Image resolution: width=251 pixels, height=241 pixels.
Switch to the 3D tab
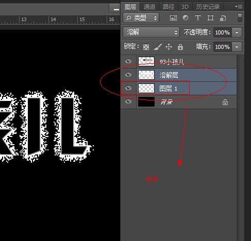click(185, 7)
